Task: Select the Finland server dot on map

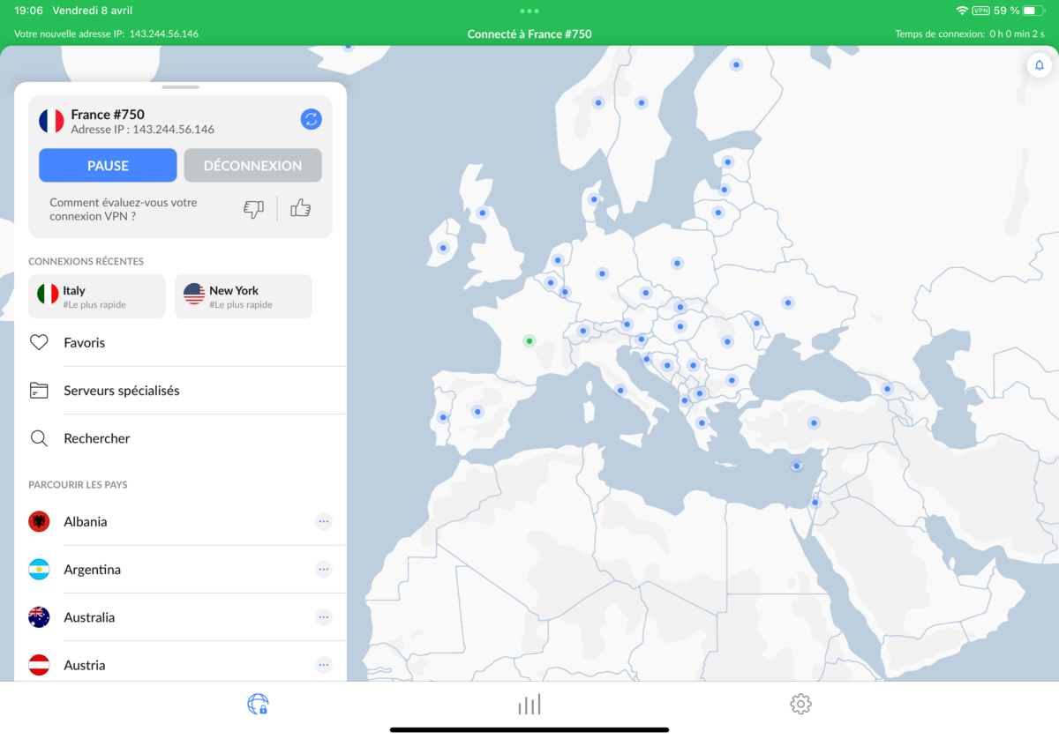Action: click(x=736, y=64)
